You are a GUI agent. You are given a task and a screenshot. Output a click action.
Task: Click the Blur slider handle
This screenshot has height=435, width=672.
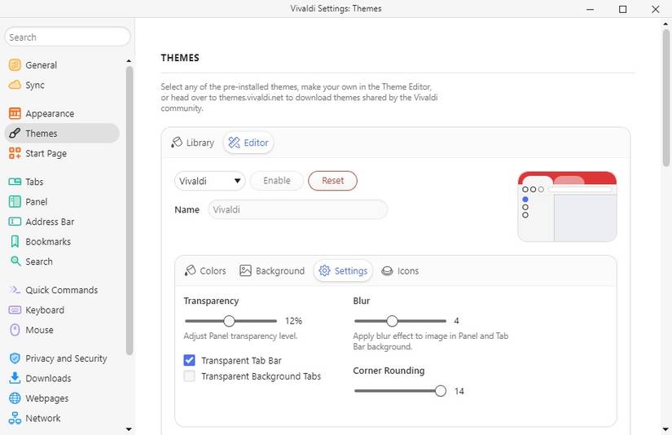(392, 321)
